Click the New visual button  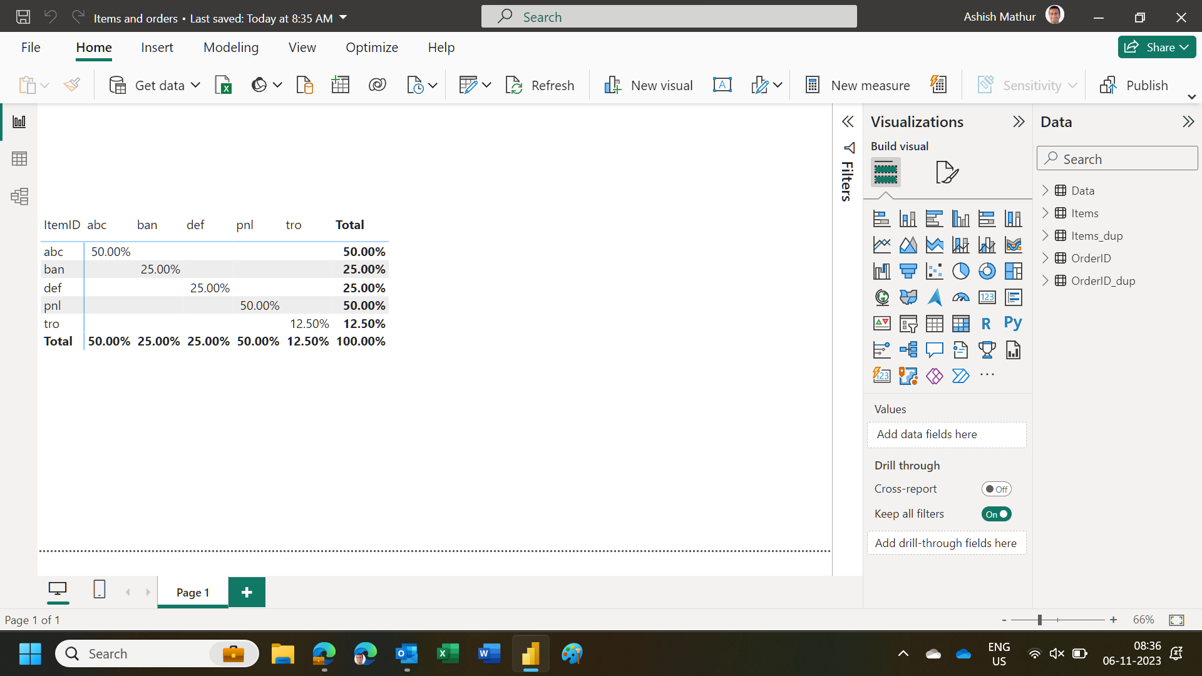click(x=649, y=85)
